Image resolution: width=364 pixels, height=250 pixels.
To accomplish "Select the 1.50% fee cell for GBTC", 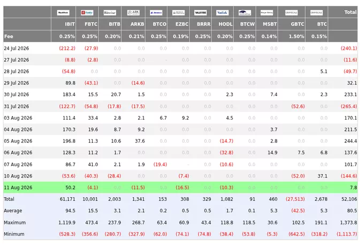I will pyautogui.click(x=297, y=36).
